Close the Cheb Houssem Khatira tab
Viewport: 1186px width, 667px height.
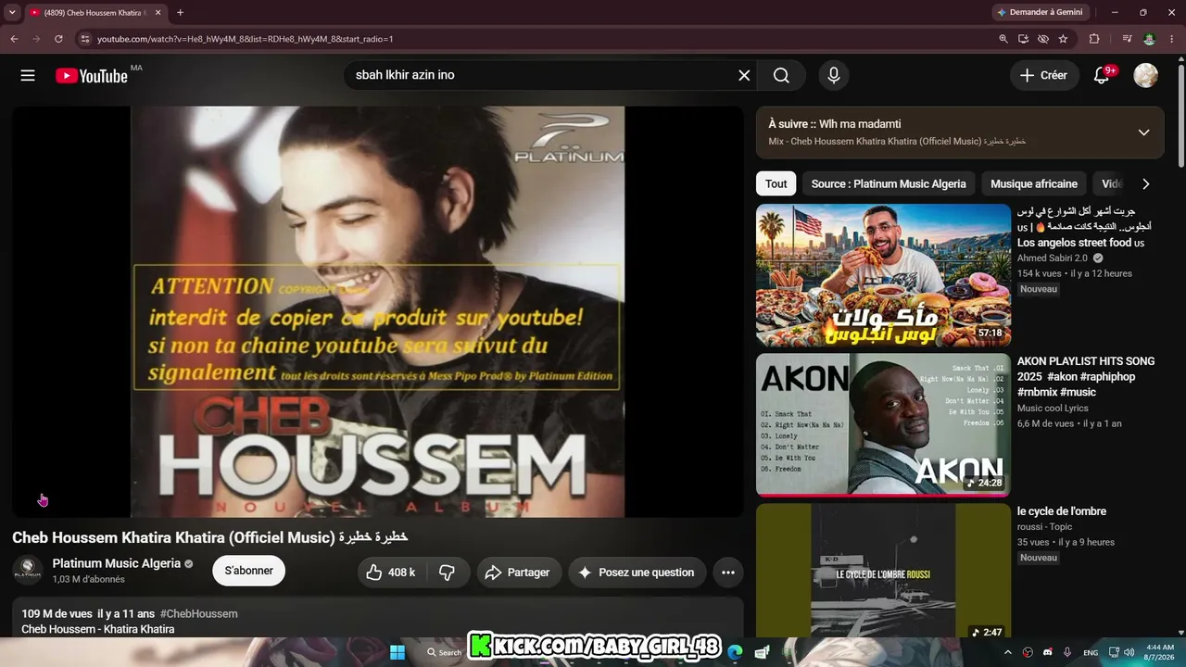(158, 12)
